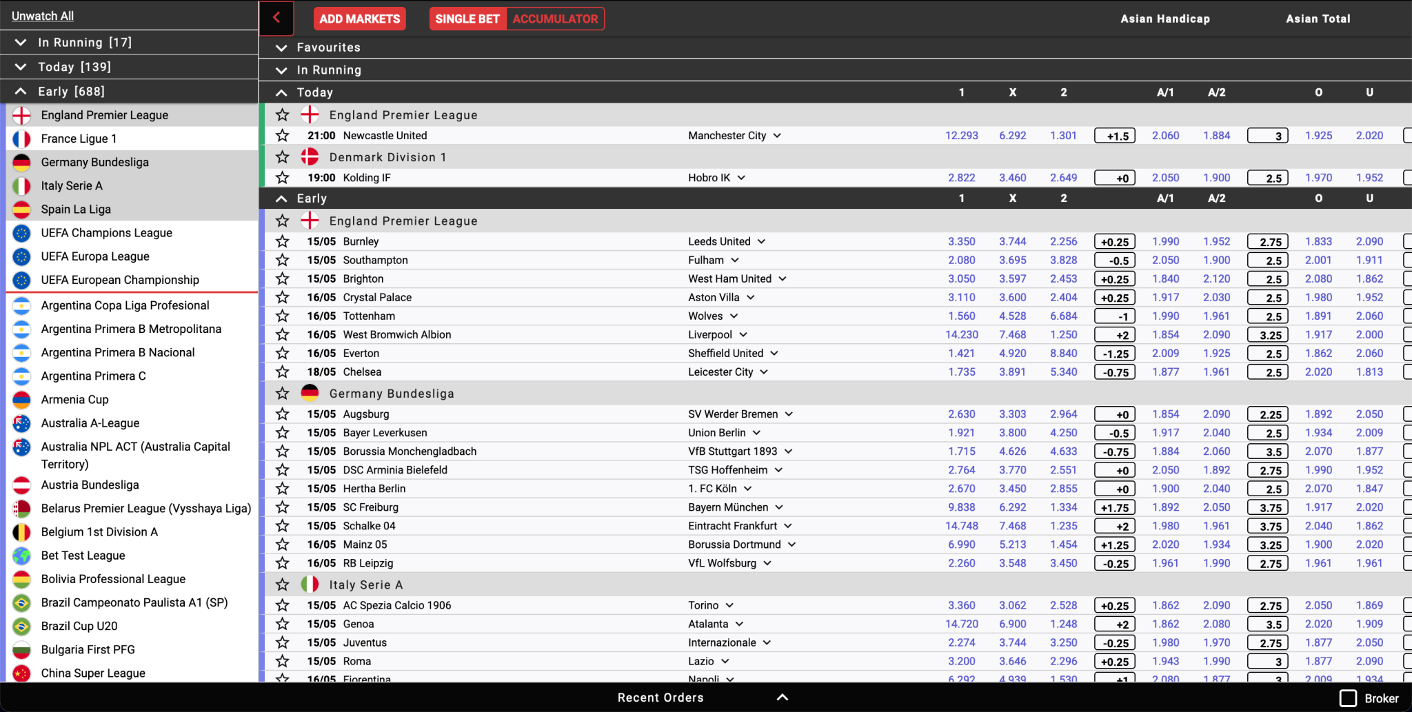
Task: Open the Manchester City markets dropdown
Action: pyautogui.click(x=777, y=136)
